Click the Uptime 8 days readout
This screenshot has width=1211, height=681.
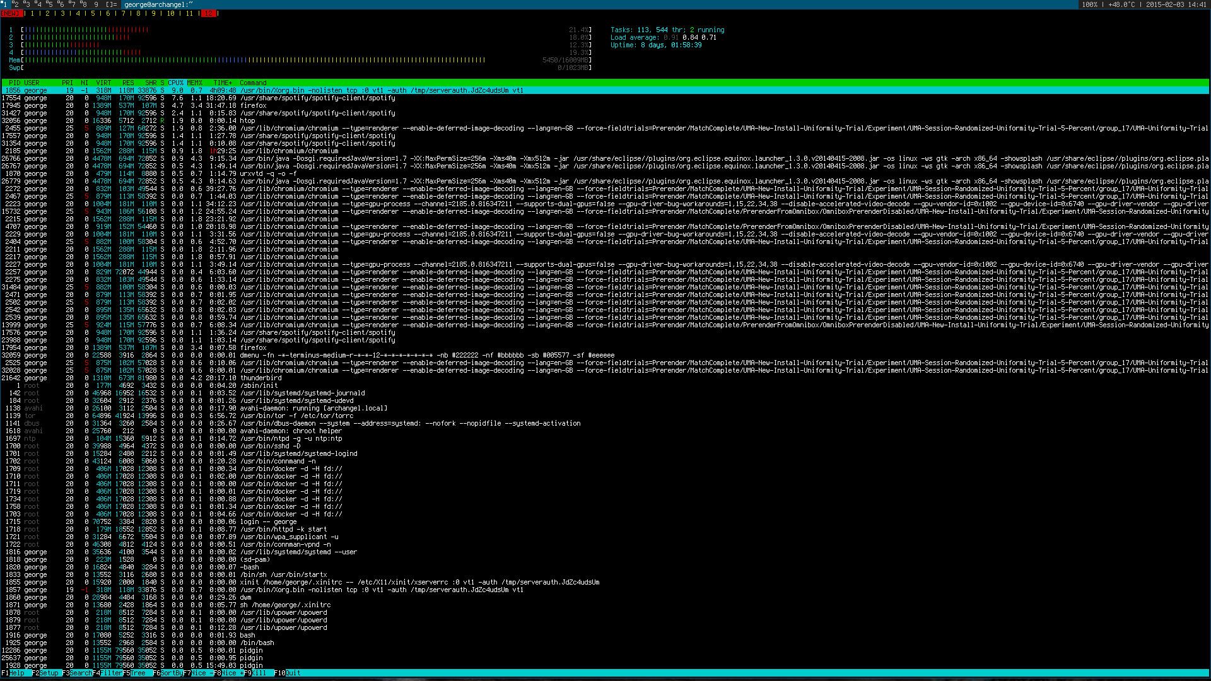656,45
